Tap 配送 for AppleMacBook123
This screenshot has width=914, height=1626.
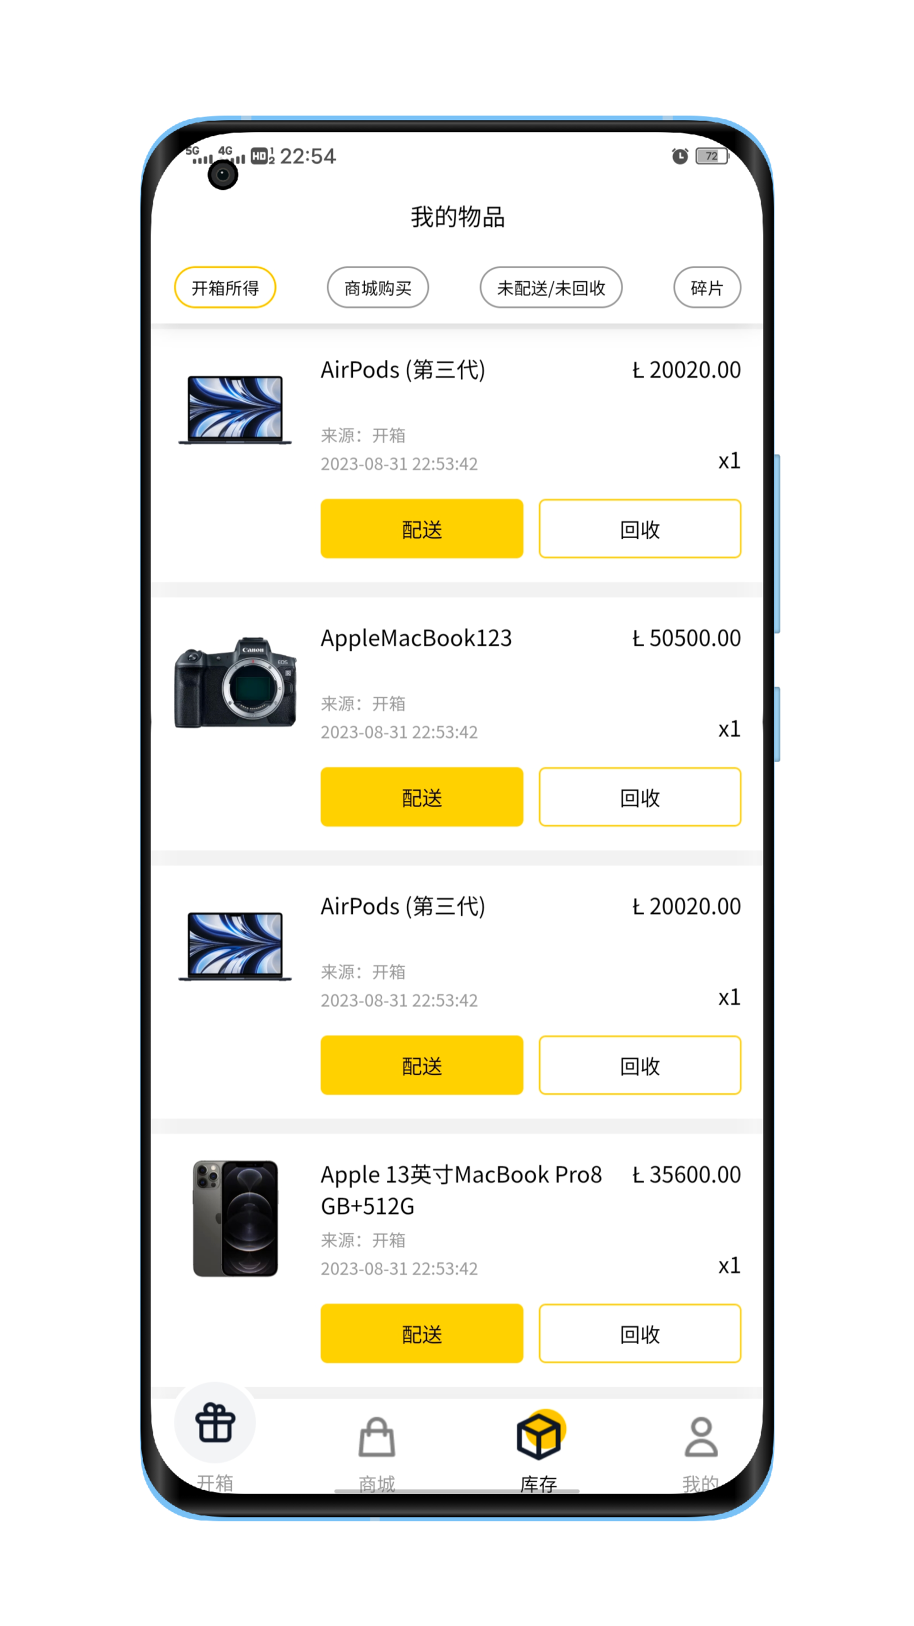[x=421, y=797]
